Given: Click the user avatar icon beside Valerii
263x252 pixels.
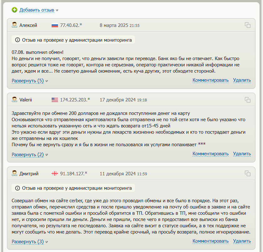Looking at the screenshot, I should coord(14,100).
